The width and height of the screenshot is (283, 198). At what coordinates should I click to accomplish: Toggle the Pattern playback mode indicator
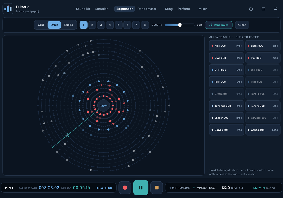pos(104,188)
